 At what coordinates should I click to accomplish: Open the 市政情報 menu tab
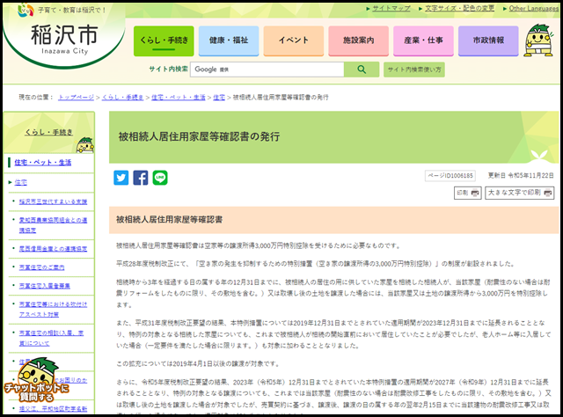click(x=488, y=41)
